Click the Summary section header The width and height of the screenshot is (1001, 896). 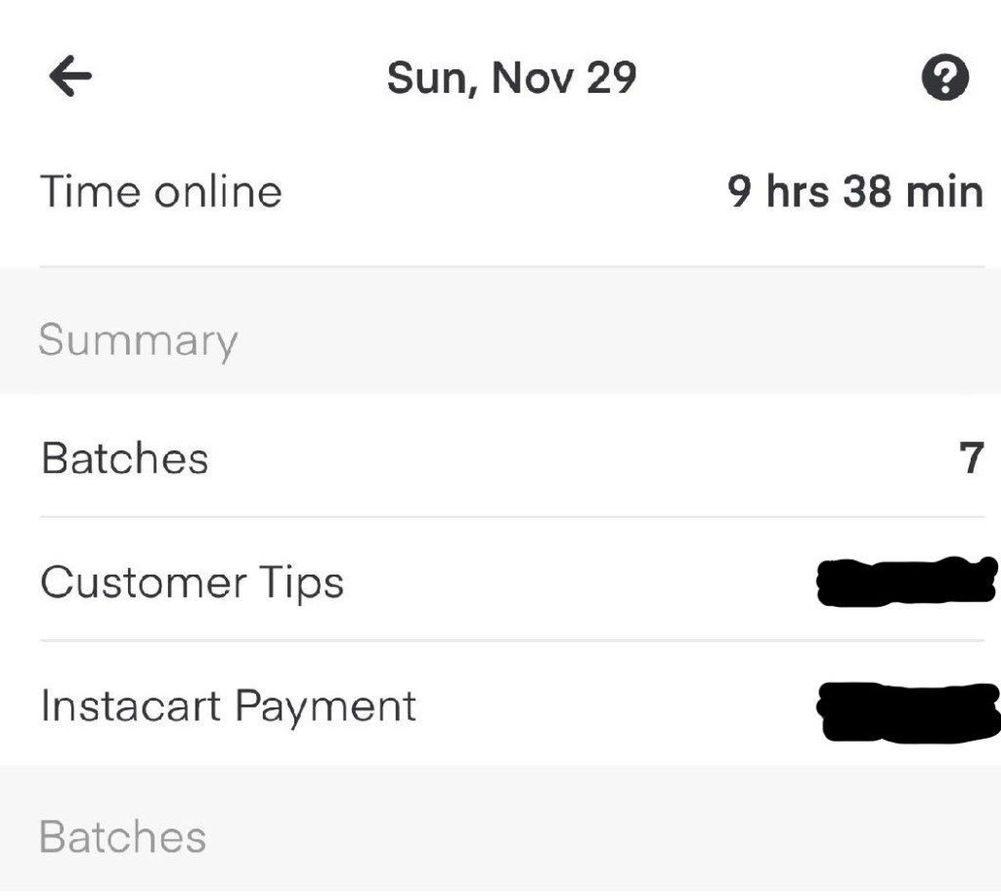click(x=138, y=341)
